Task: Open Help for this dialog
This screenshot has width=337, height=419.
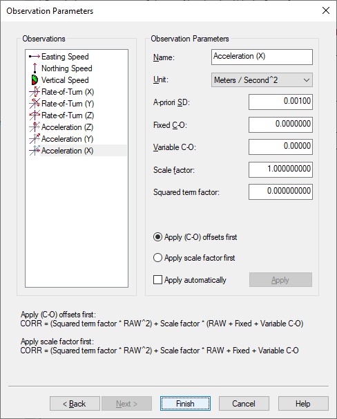Action: (x=303, y=404)
